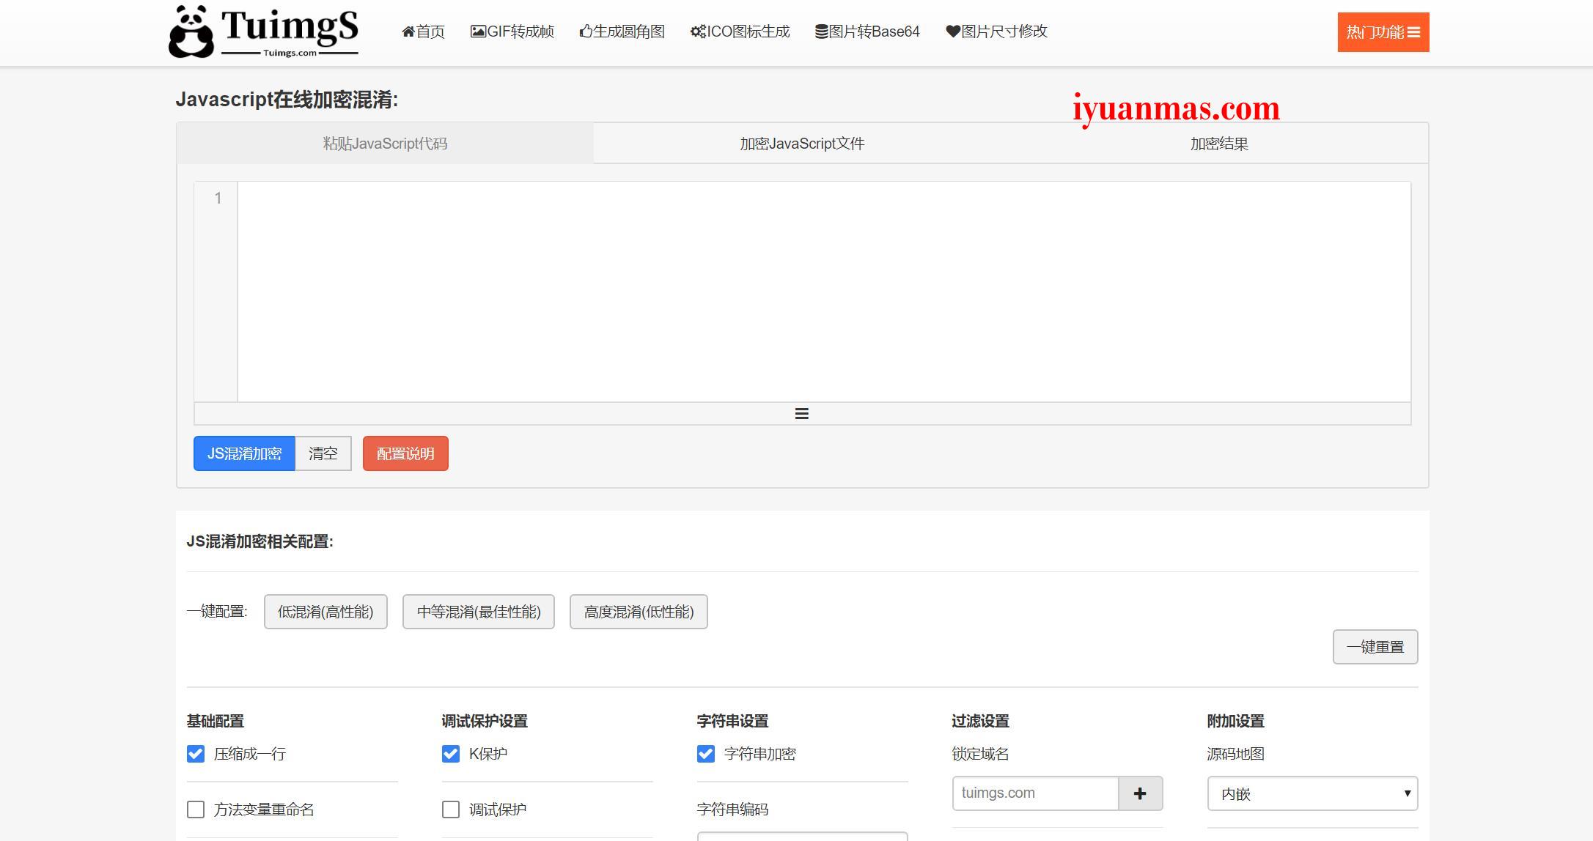
Task: Click the 清空 button
Action: pyautogui.click(x=323, y=453)
